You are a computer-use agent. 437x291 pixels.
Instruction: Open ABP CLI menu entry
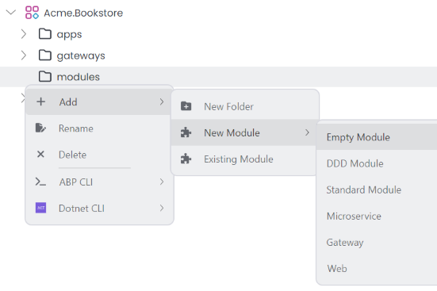pos(98,182)
